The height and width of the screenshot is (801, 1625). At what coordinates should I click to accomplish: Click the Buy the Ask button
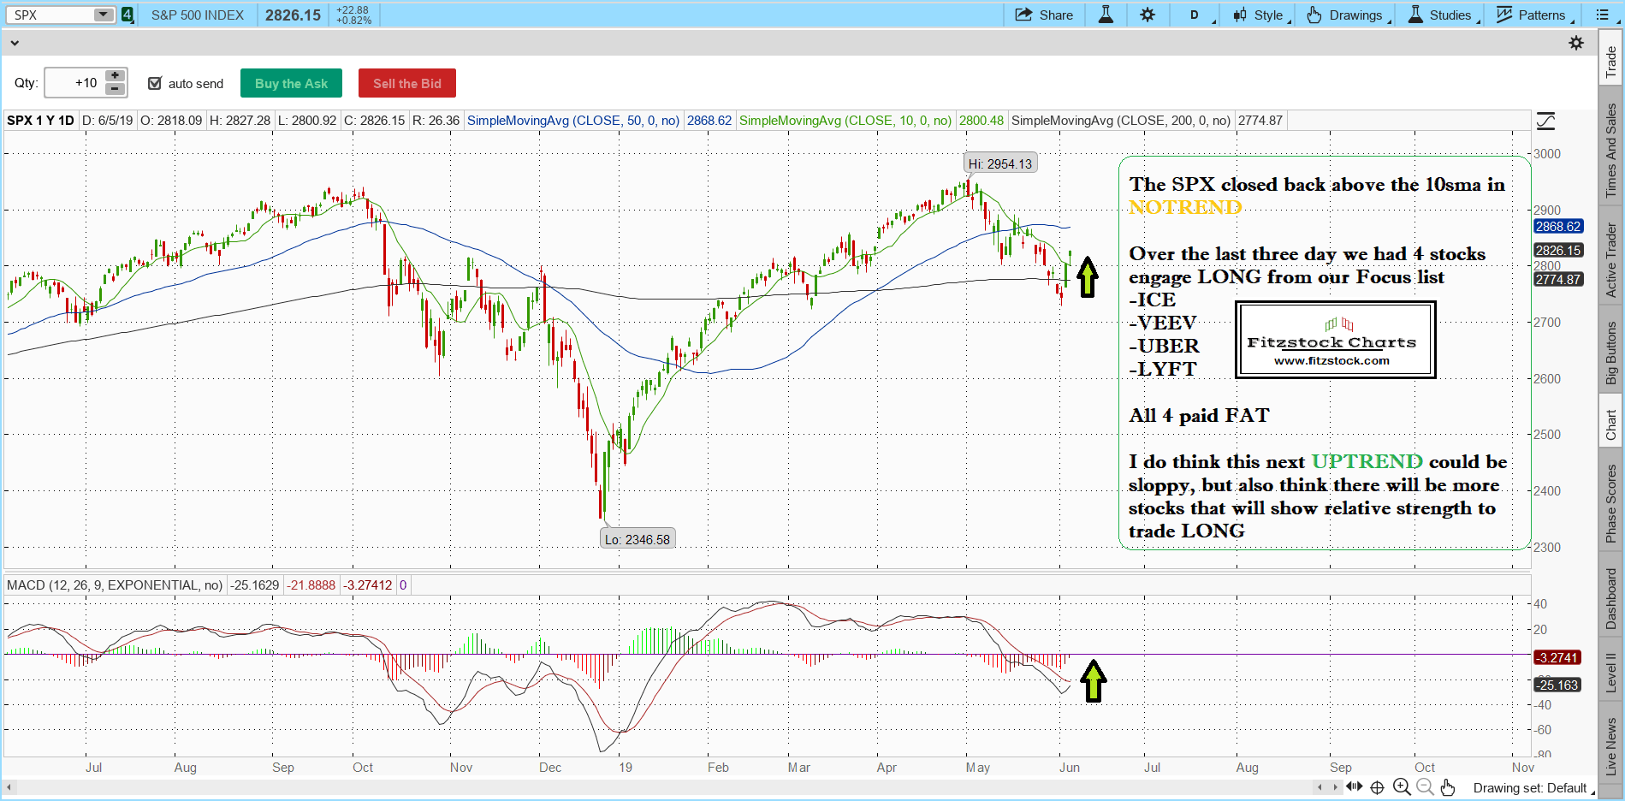pos(291,83)
